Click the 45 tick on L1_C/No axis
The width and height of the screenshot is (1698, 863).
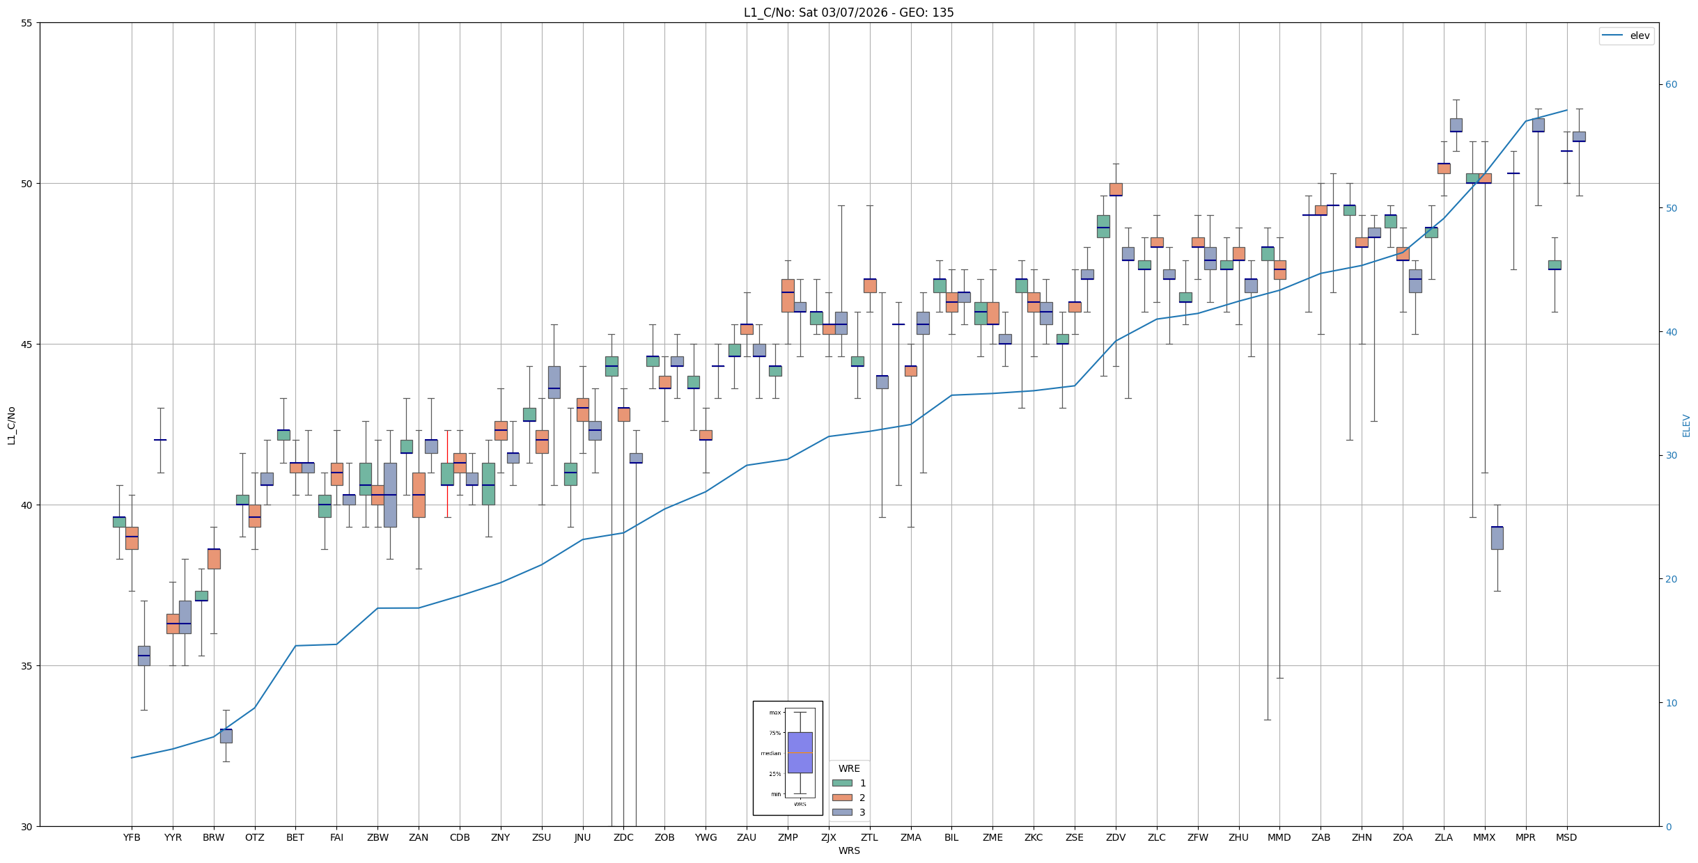tap(27, 345)
